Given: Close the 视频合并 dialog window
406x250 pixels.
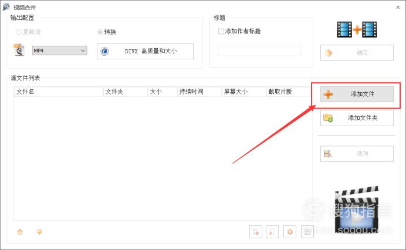Looking at the screenshot, I should pos(398,7).
